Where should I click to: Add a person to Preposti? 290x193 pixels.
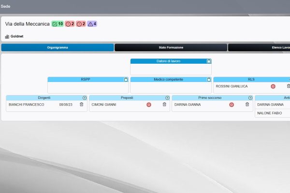(x=167, y=98)
